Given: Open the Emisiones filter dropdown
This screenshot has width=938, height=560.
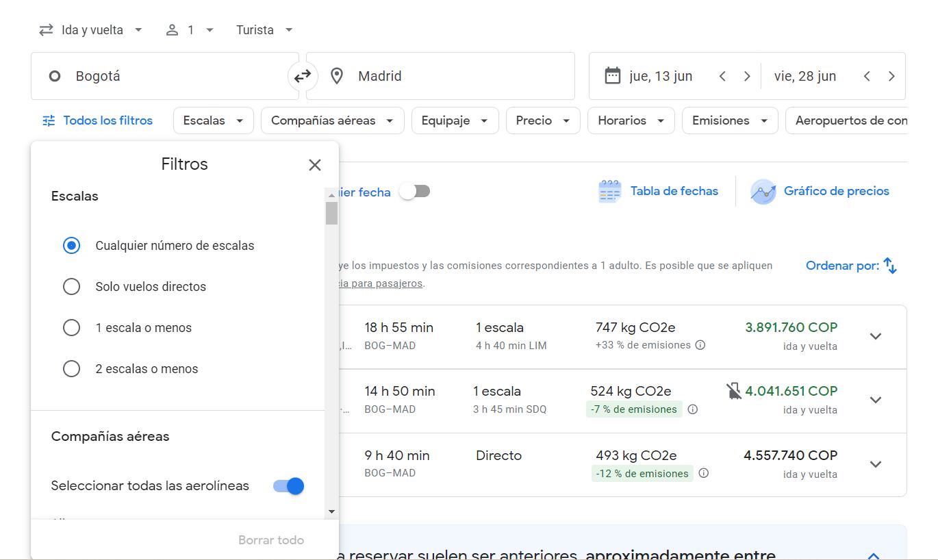Looking at the screenshot, I should (x=730, y=120).
